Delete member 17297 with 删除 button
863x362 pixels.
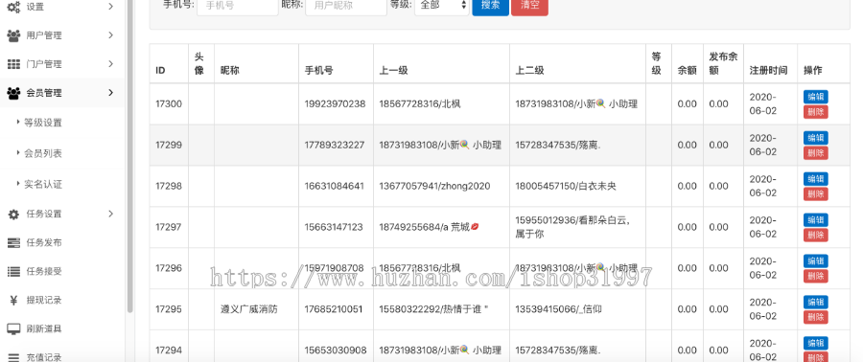coord(816,235)
